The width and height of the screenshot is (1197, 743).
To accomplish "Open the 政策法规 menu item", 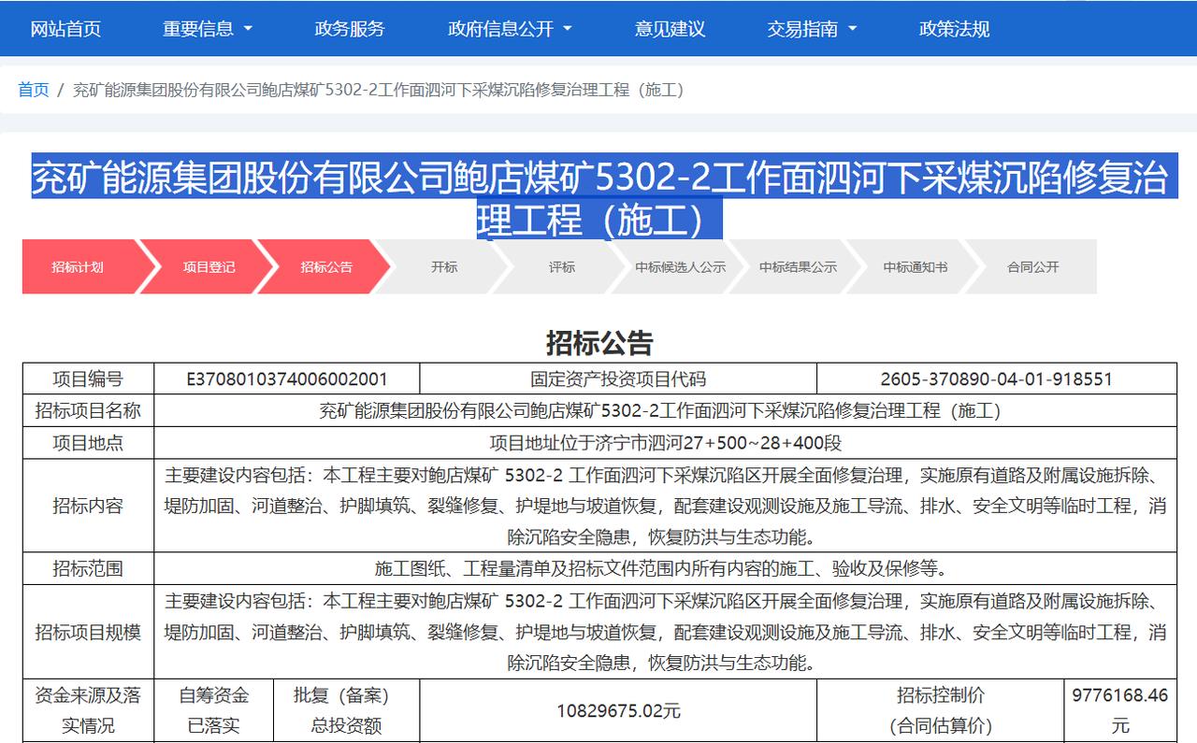I will pyautogui.click(x=954, y=29).
